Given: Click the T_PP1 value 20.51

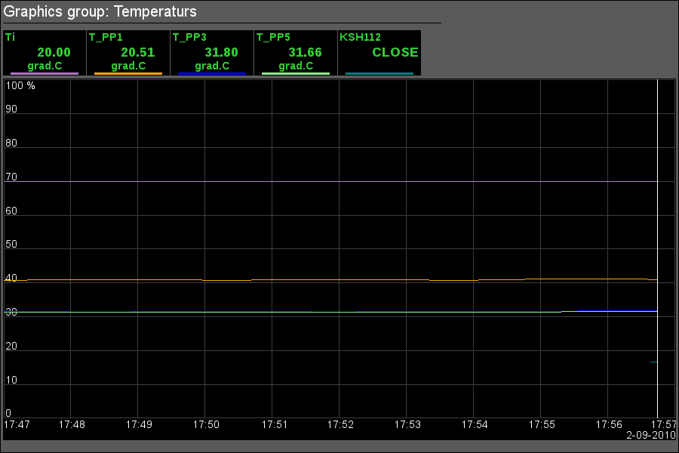Looking at the screenshot, I should point(137,52).
